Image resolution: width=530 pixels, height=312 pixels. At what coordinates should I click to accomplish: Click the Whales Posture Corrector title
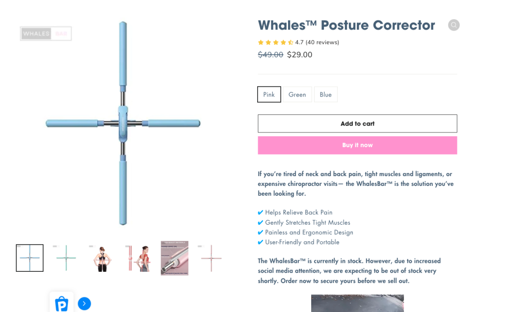(346, 25)
